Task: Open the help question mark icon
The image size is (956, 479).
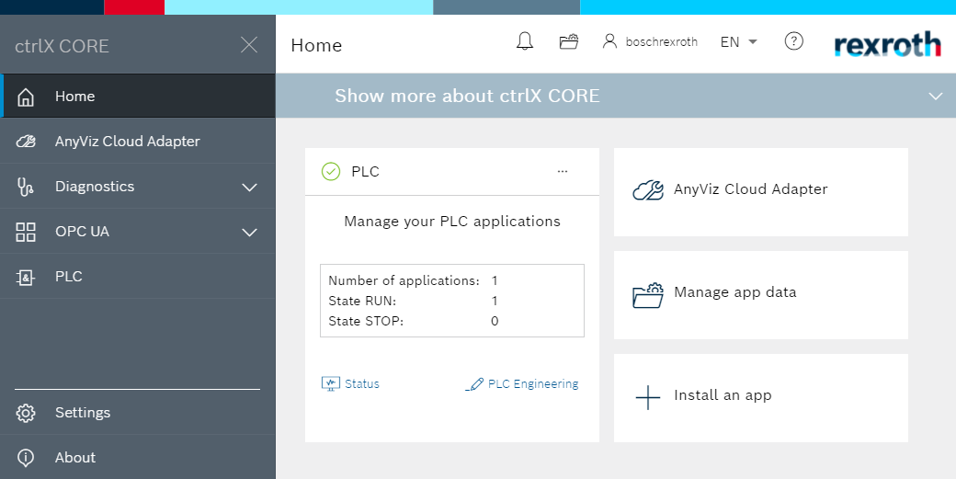Action: [793, 41]
